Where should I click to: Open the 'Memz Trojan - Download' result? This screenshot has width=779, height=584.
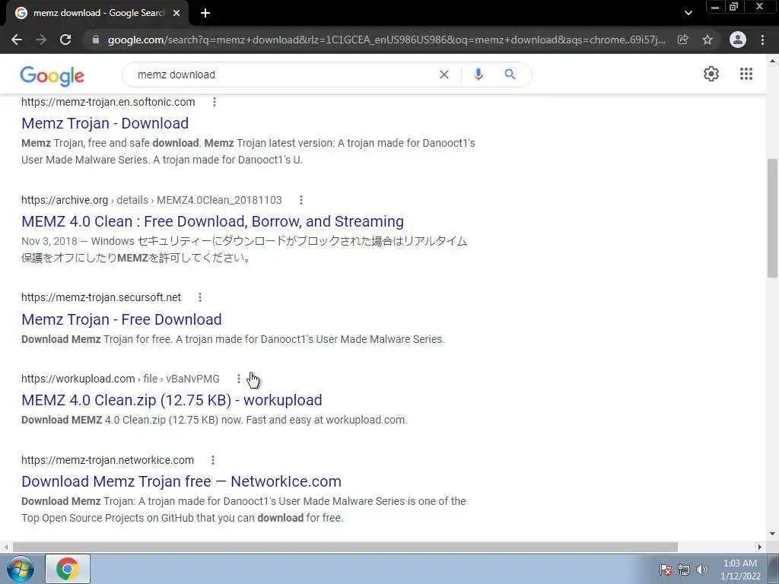105,123
